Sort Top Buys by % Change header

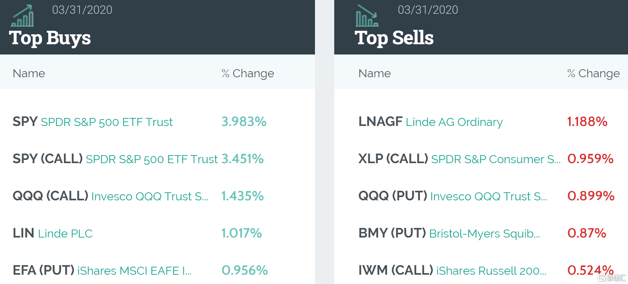pos(248,73)
